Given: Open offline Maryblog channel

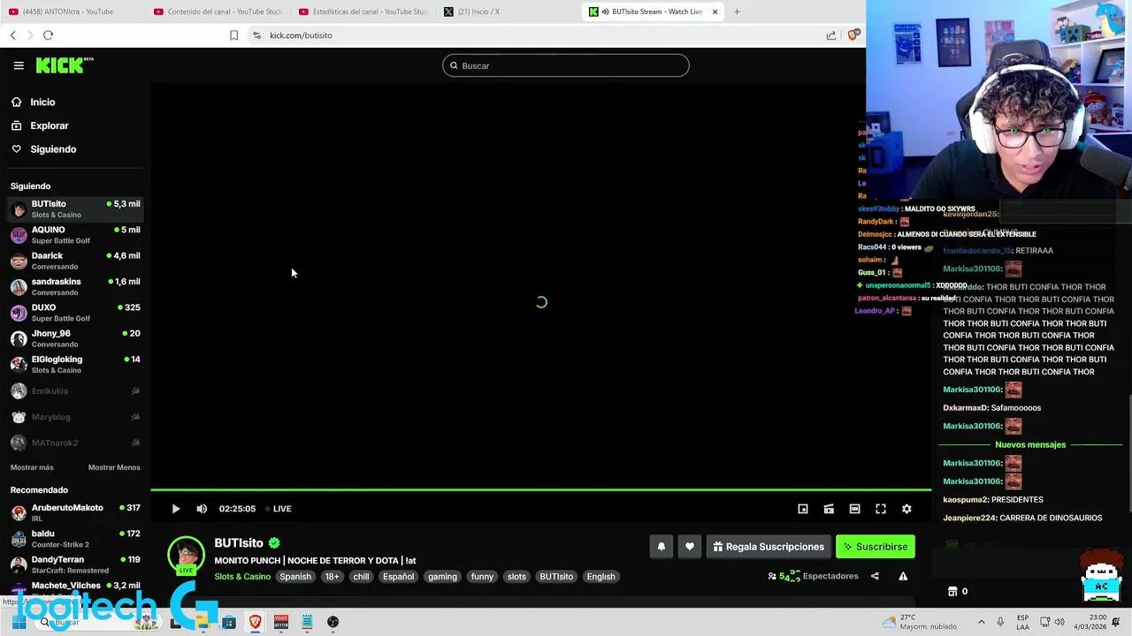Looking at the screenshot, I should (x=75, y=417).
